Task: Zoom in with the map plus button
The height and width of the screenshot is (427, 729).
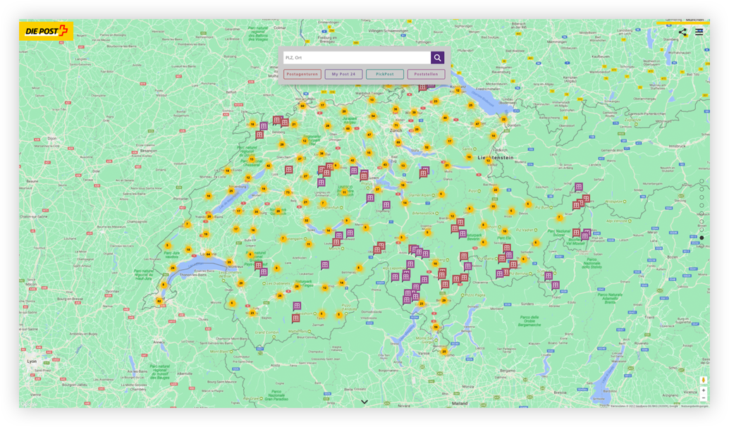Action: pyautogui.click(x=704, y=391)
